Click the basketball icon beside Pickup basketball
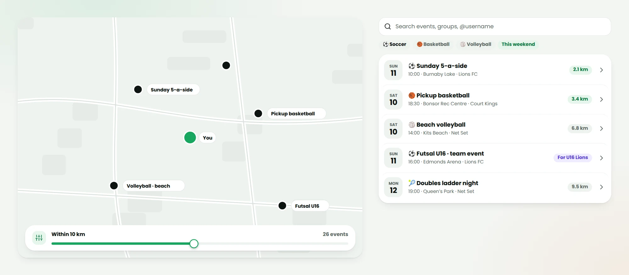The width and height of the screenshot is (629, 275). coord(412,96)
